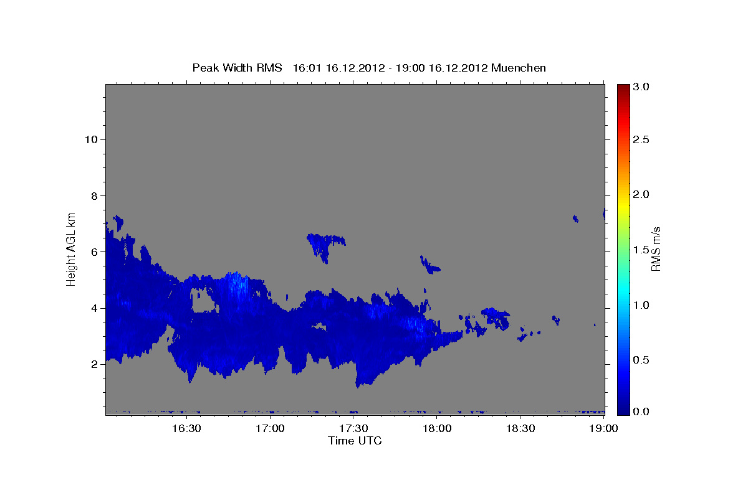This screenshot has height=498, width=748.
Task: Click the colorbar value 2.0
Action: pos(641,194)
